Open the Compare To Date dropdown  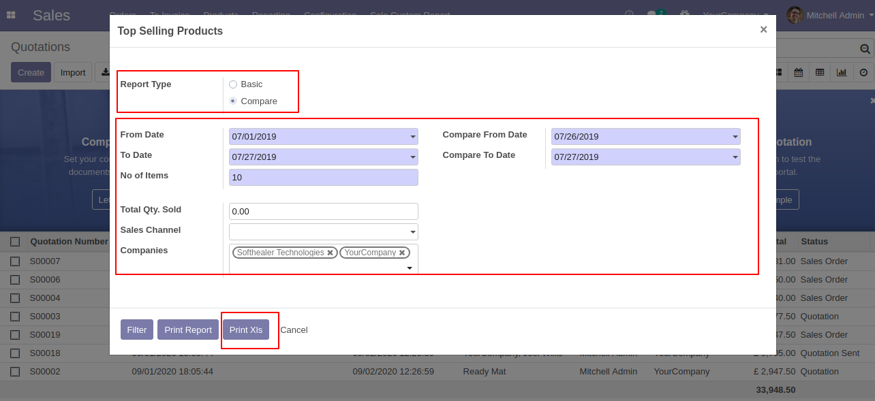click(x=735, y=157)
